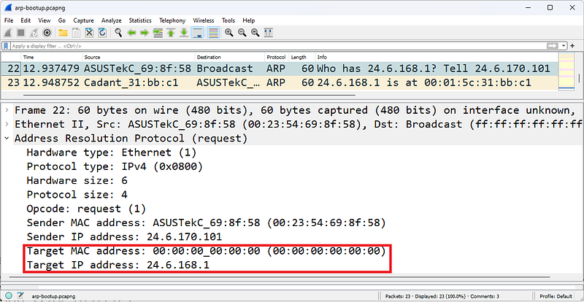Screen dimensions: 584x302
Task: Open the recent filters dropdown arrow
Action: [564, 46]
